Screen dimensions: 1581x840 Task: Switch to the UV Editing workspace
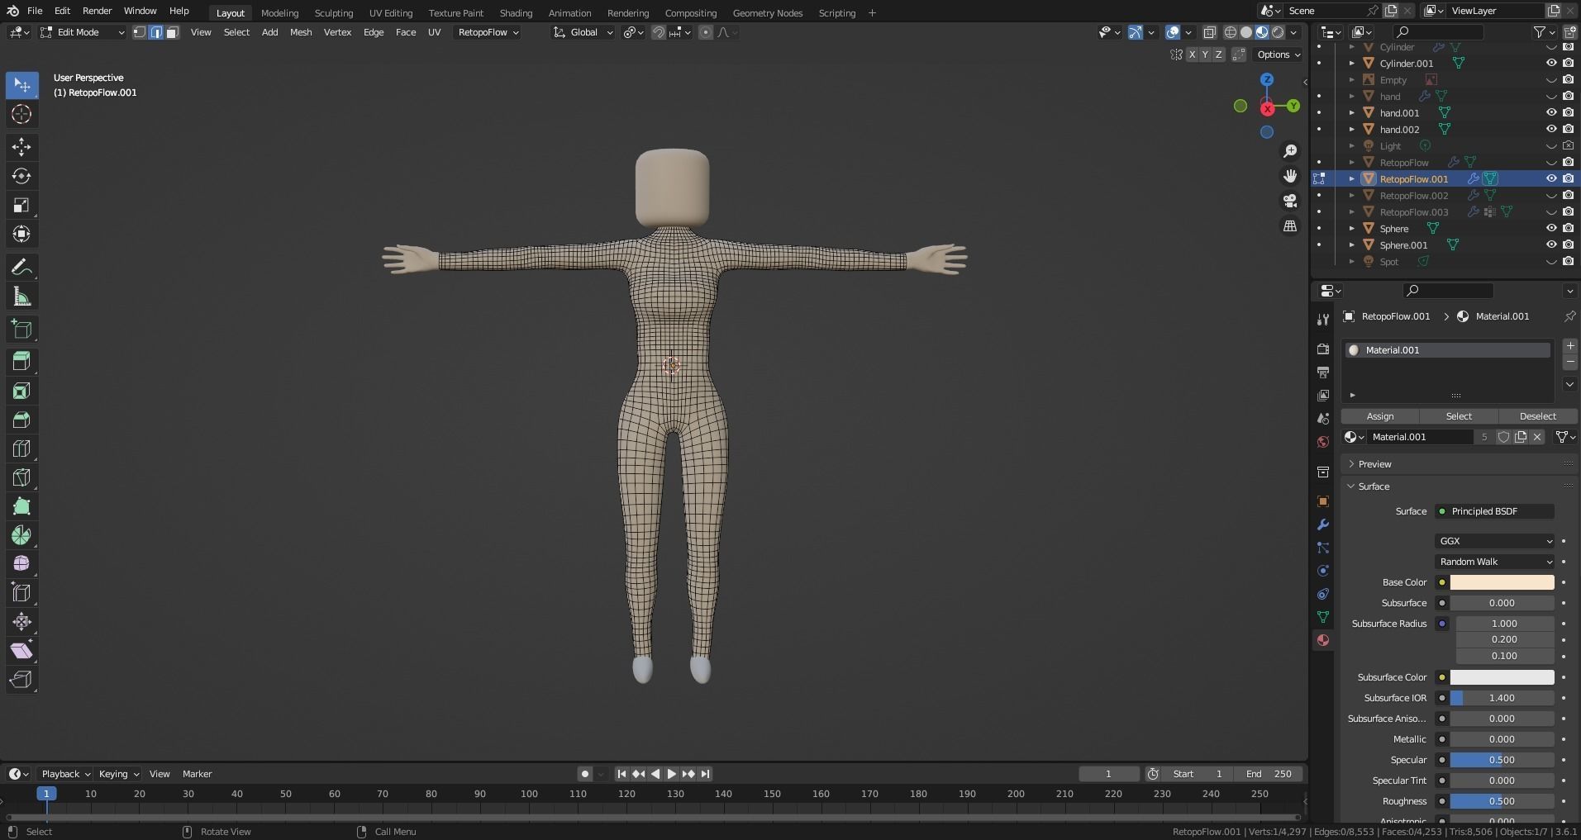[391, 13]
